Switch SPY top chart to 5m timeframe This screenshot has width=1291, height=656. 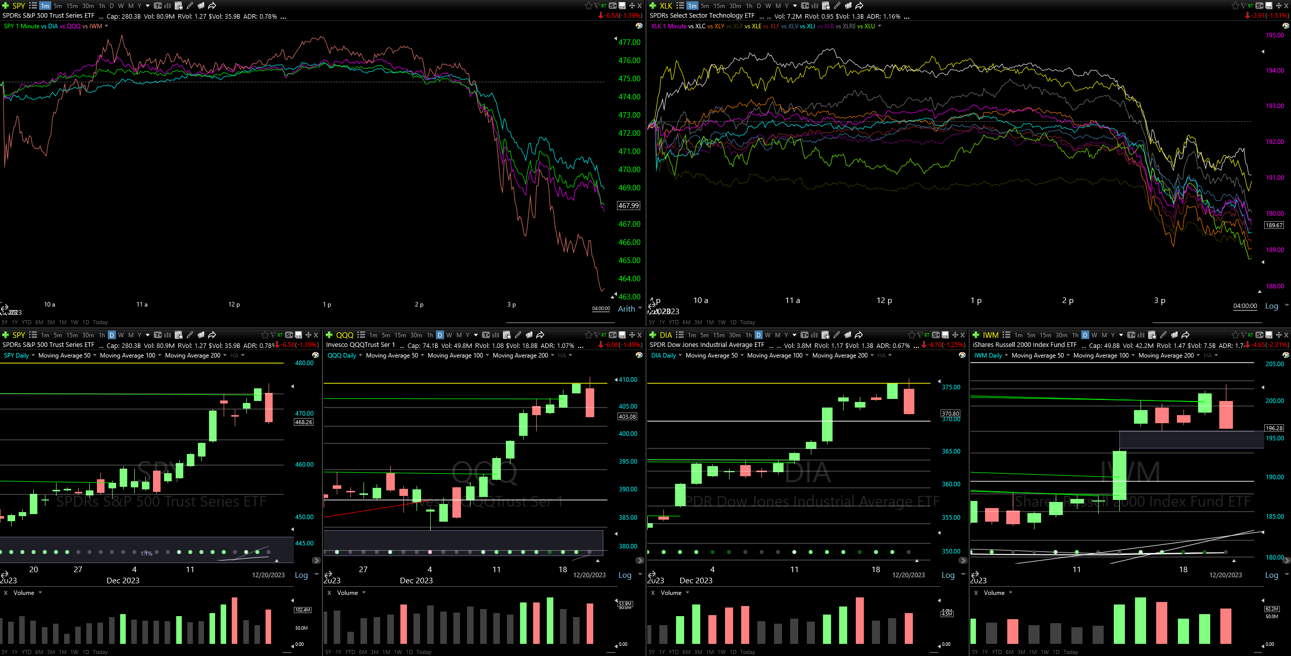[x=58, y=6]
